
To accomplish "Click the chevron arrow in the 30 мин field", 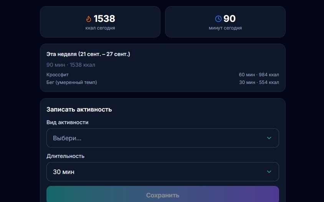I will [x=269, y=172].
